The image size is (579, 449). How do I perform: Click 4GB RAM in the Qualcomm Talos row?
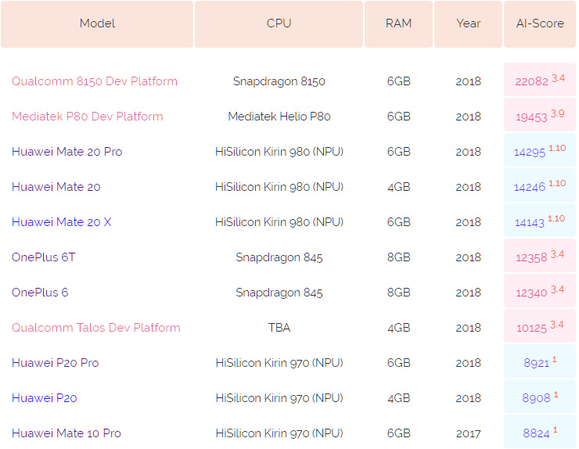click(x=398, y=328)
